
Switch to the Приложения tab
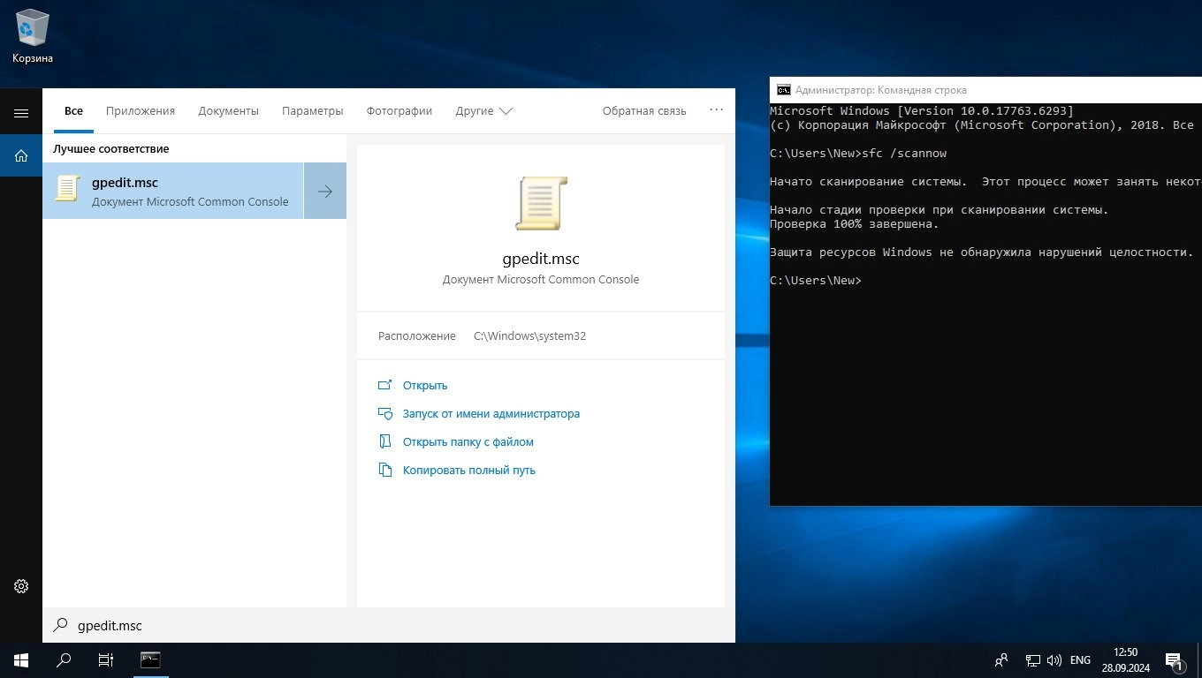141,111
